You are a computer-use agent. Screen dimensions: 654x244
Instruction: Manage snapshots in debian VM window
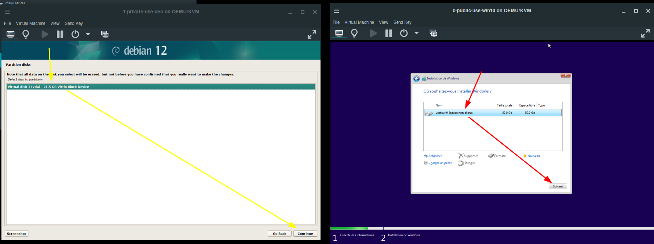pyautogui.click(x=105, y=34)
